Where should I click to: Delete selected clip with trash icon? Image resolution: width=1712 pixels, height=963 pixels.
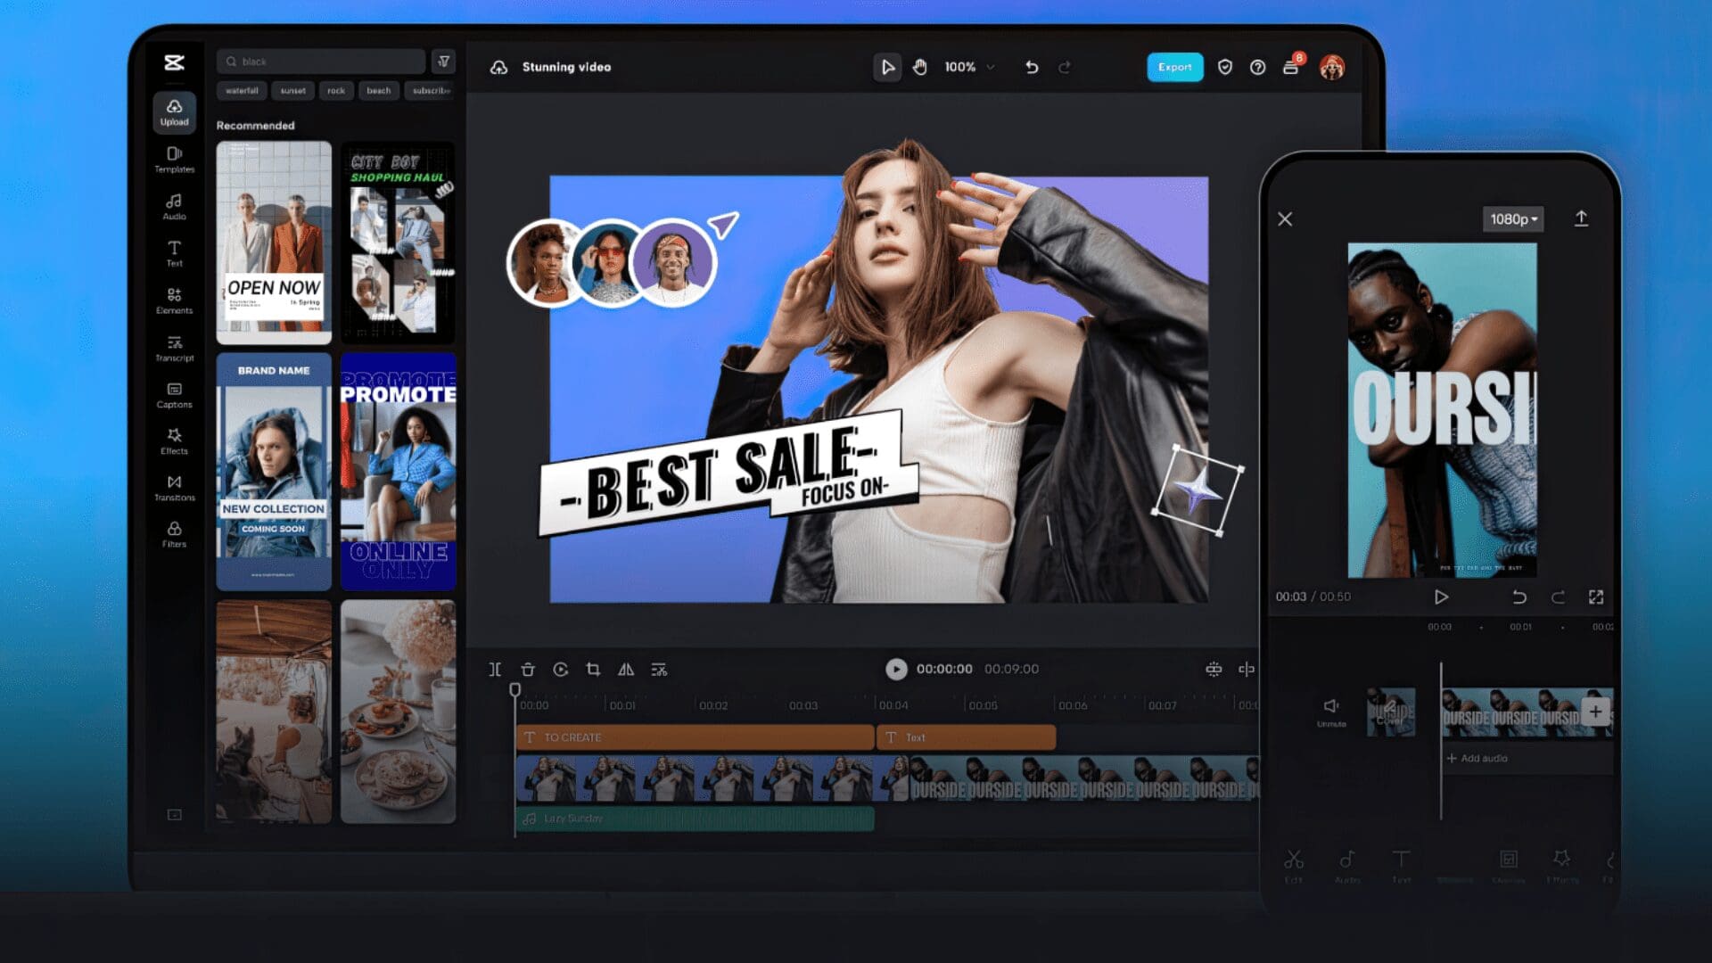coord(528,670)
